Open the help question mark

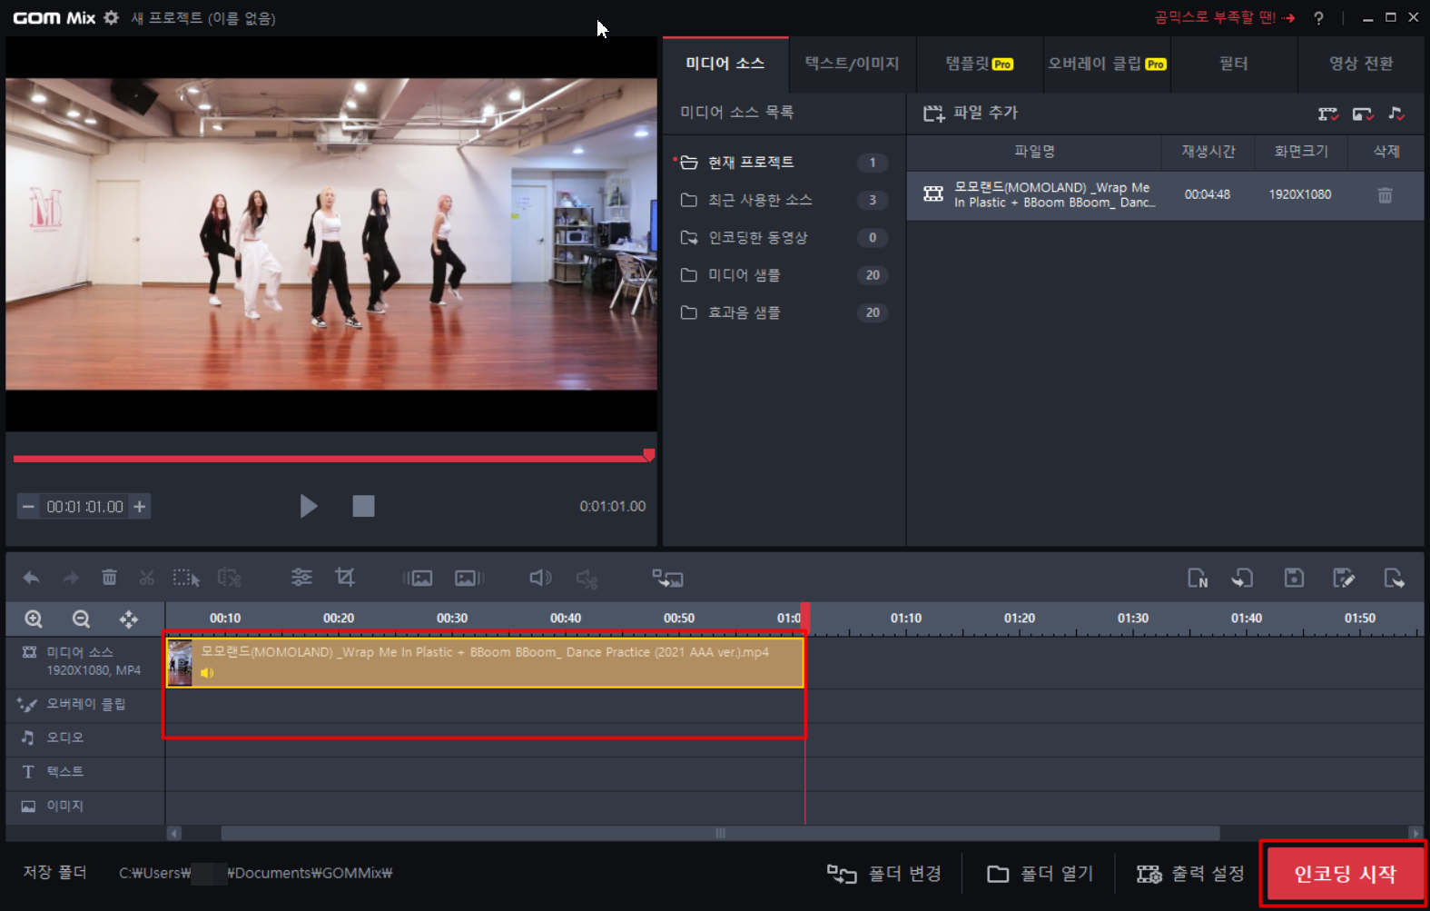click(1318, 17)
